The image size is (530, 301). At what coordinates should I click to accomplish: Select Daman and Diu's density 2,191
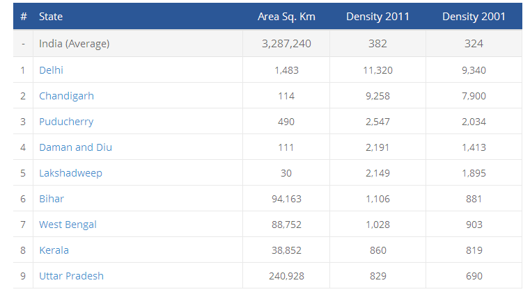click(377, 147)
